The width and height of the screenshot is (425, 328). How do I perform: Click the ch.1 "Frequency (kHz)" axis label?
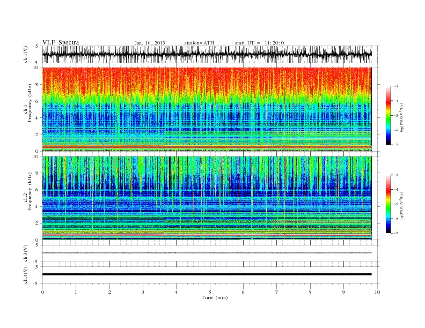[30, 103]
